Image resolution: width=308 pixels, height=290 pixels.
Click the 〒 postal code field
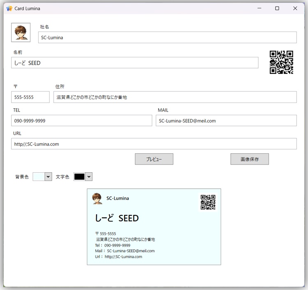pyautogui.click(x=30, y=97)
